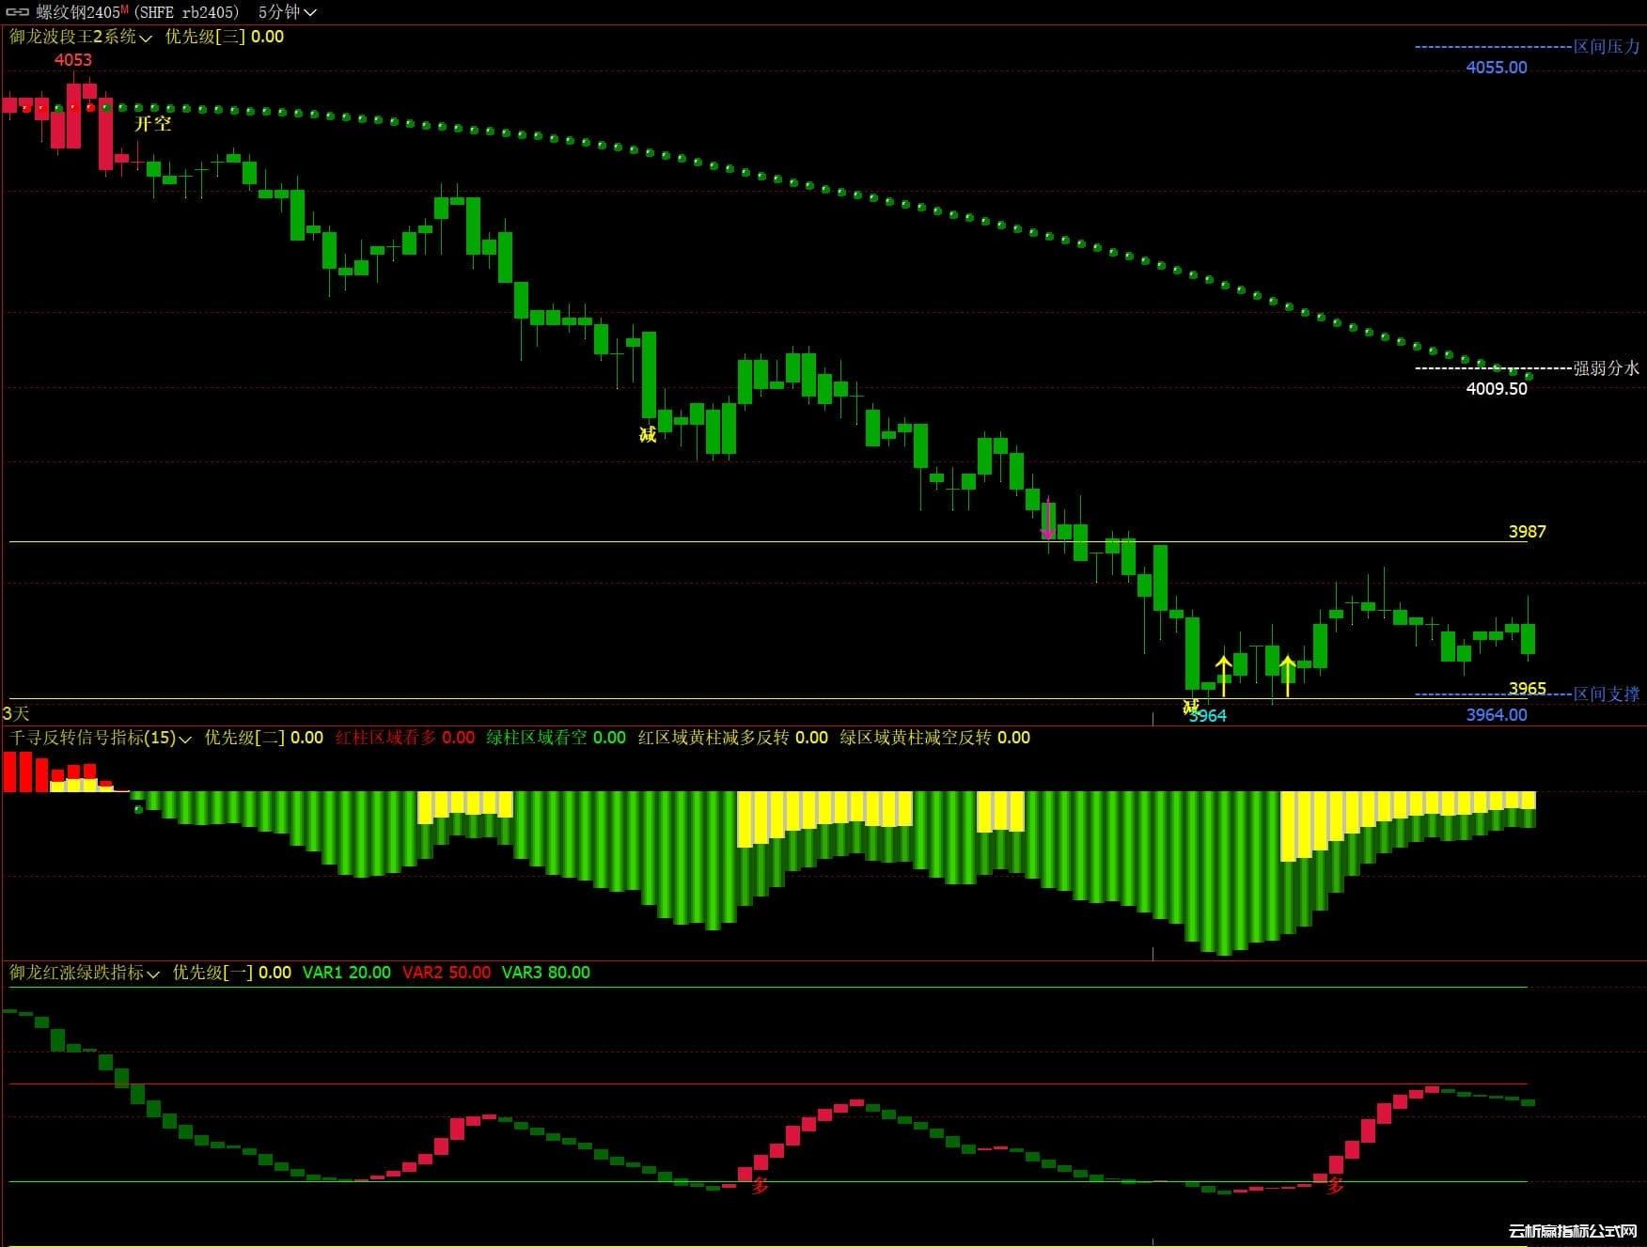Click the cyan 3964 low price label
The image size is (1647, 1247).
coord(1209,716)
